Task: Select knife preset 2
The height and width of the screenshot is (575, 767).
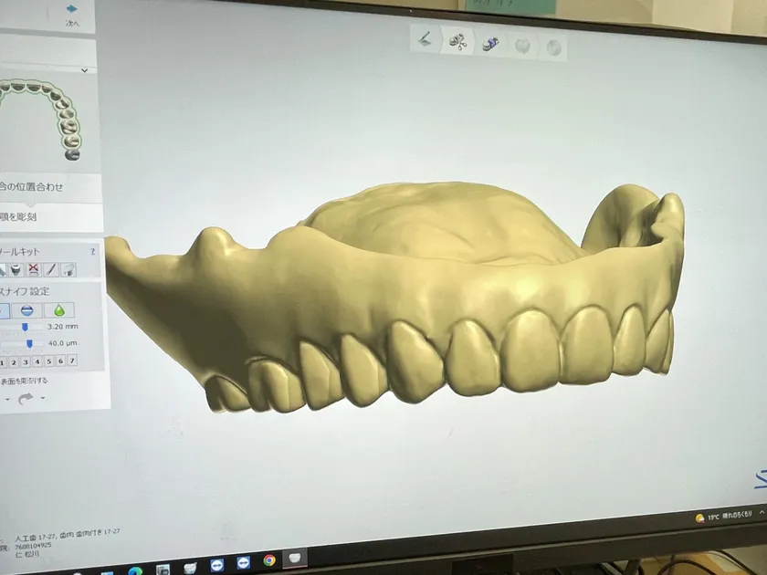Action: click(x=14, y=361)
